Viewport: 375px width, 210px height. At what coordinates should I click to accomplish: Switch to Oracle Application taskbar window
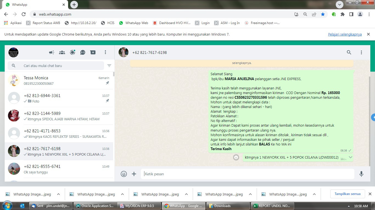tap(95, 206)
